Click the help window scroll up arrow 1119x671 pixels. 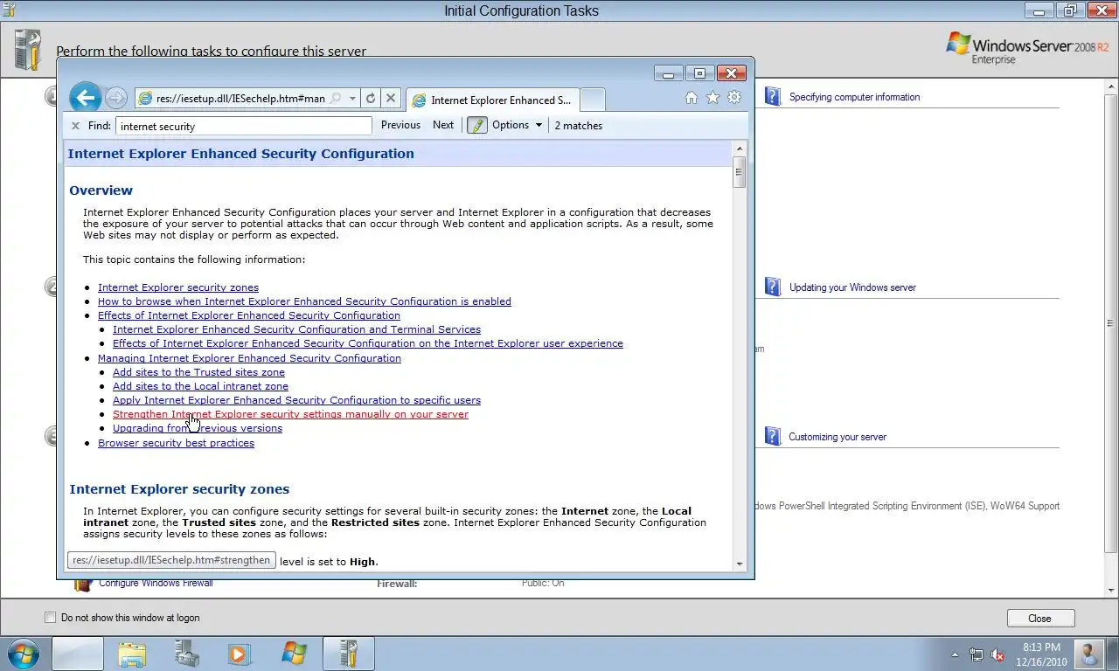pos(740,149)
